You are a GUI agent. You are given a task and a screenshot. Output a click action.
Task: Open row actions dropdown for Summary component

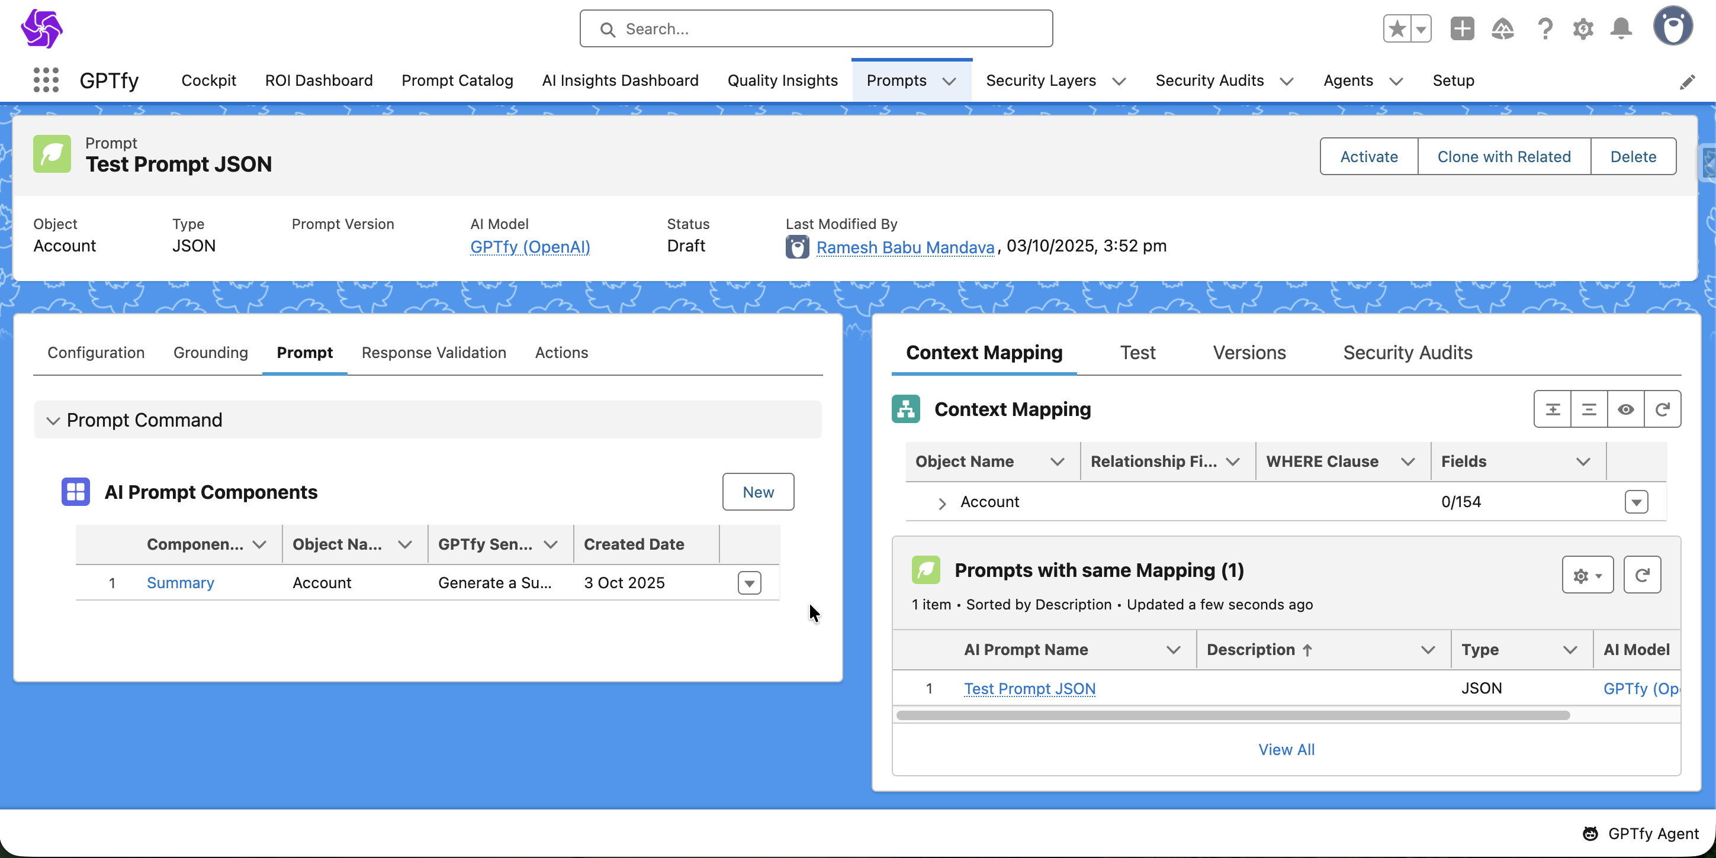[x=748, y=582]
